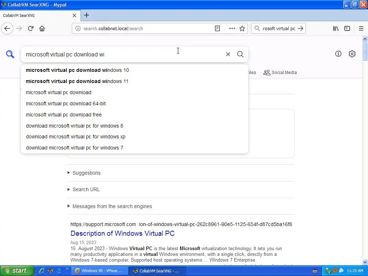Click the scrollbar up arrow

click(x=365, y=39)
